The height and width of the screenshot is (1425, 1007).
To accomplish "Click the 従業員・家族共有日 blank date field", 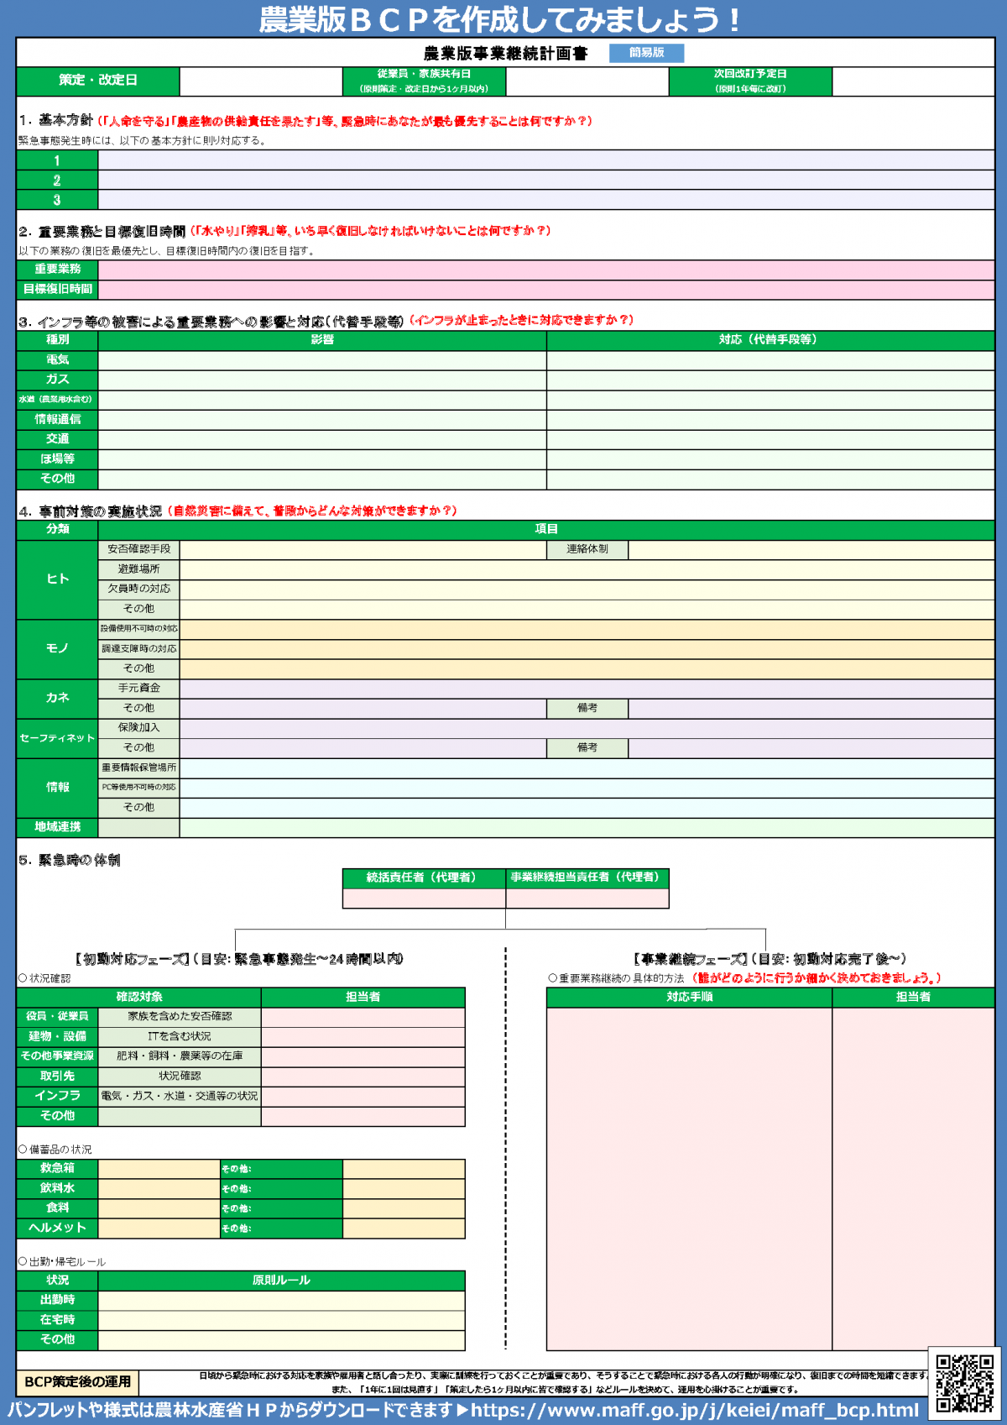I will [x=587, y=81].
